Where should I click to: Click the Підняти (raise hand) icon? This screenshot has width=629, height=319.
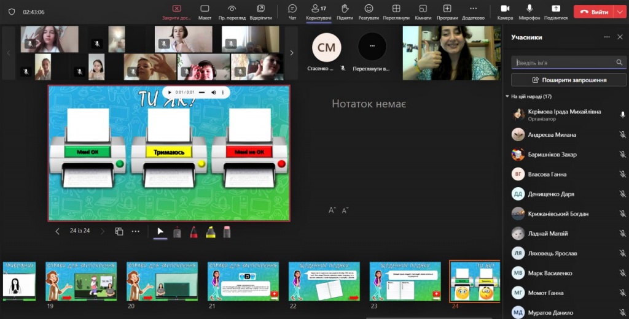pyautogui.click(x=345, y=12)
